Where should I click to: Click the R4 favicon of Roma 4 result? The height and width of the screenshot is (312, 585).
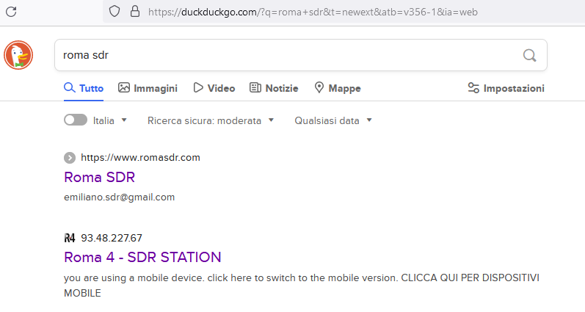70,238
